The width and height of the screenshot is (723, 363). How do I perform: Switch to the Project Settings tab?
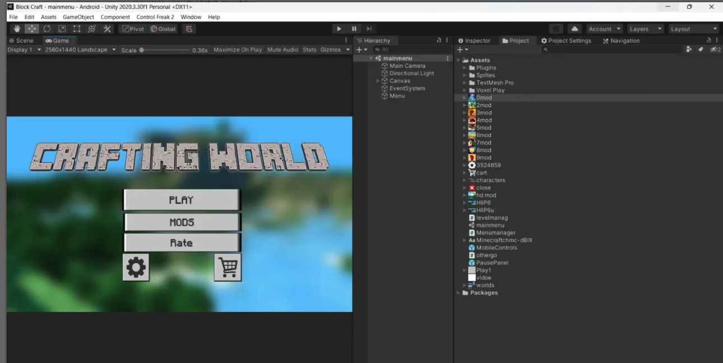pos(566,40)
